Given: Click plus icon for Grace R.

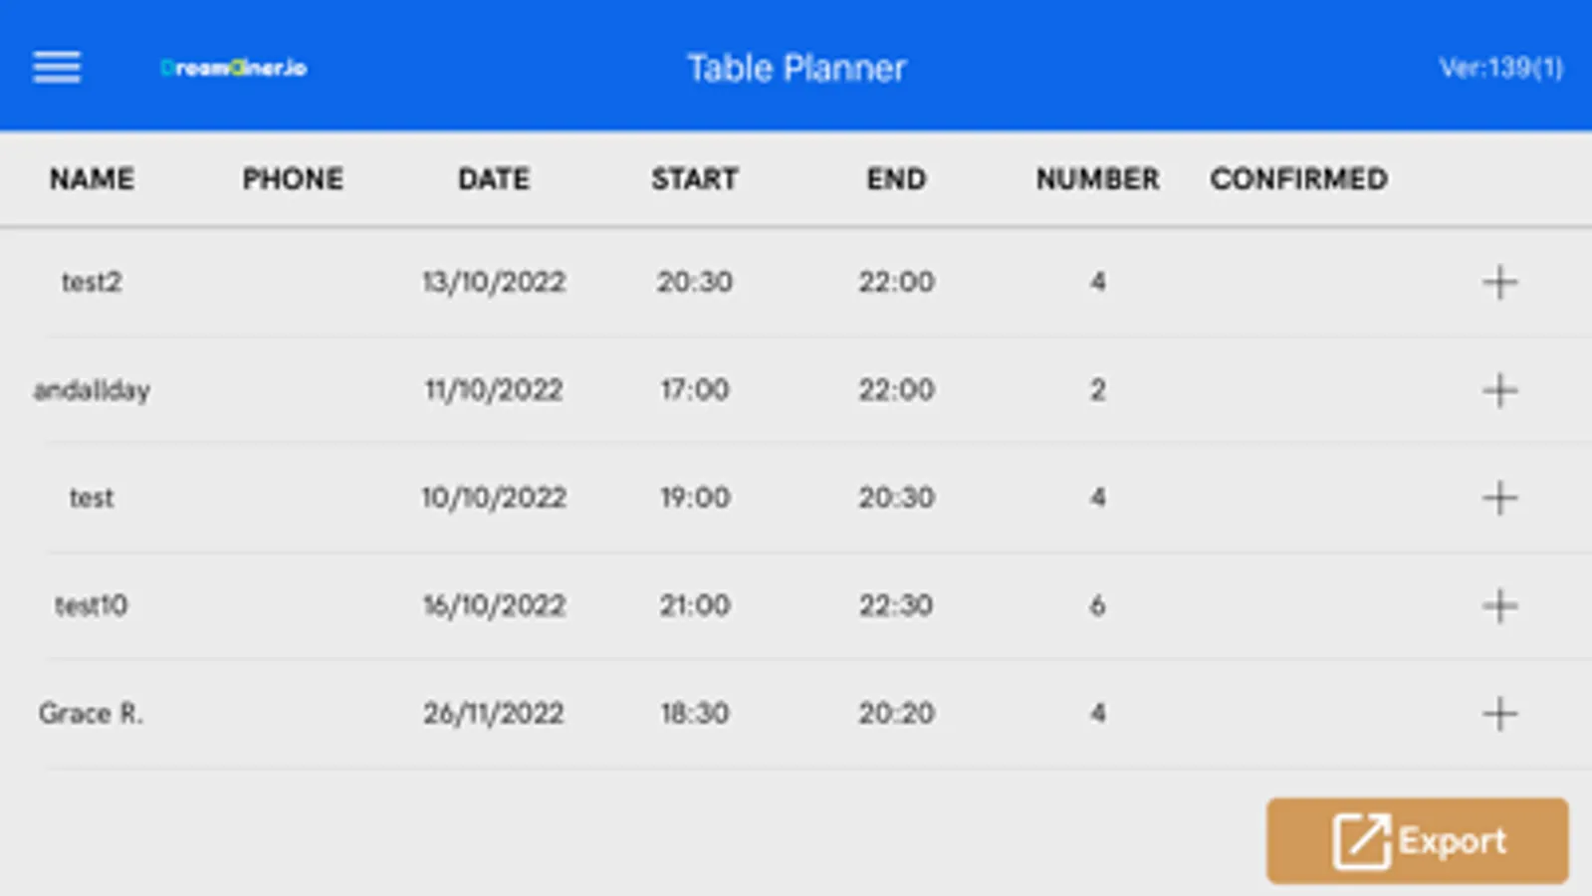Looking at the screenshot, I should 1499,714.
